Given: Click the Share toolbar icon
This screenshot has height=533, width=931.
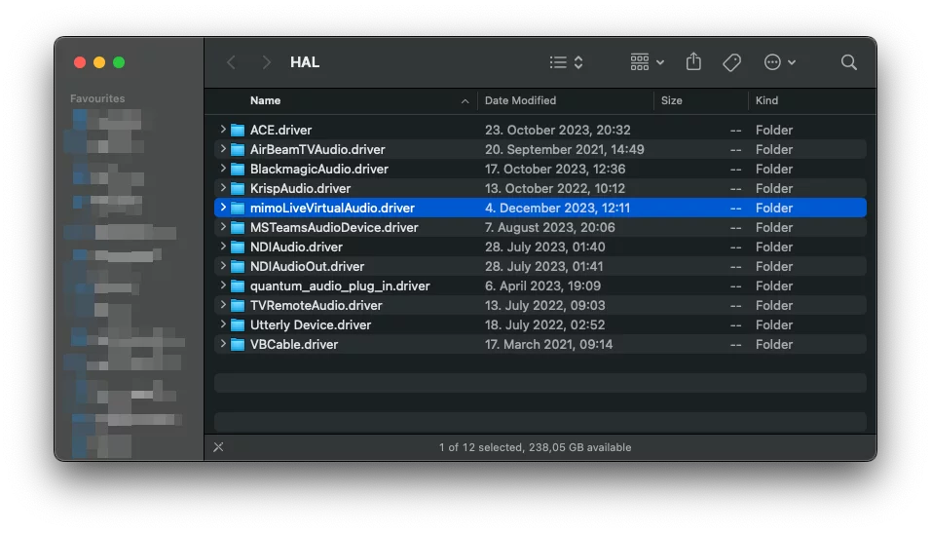Looking at the screenshot, I should (693, 61).
